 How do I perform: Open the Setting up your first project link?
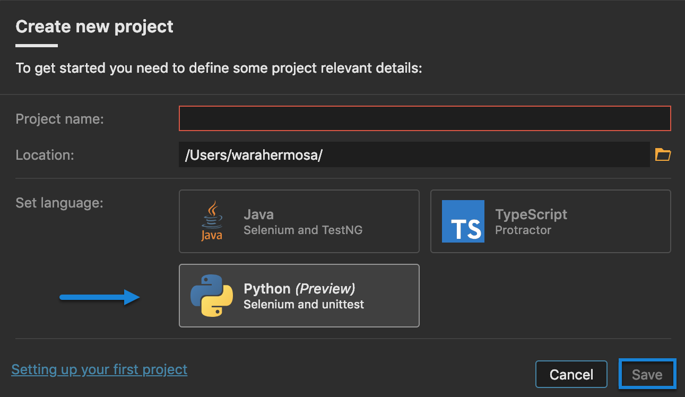(99, 369)
